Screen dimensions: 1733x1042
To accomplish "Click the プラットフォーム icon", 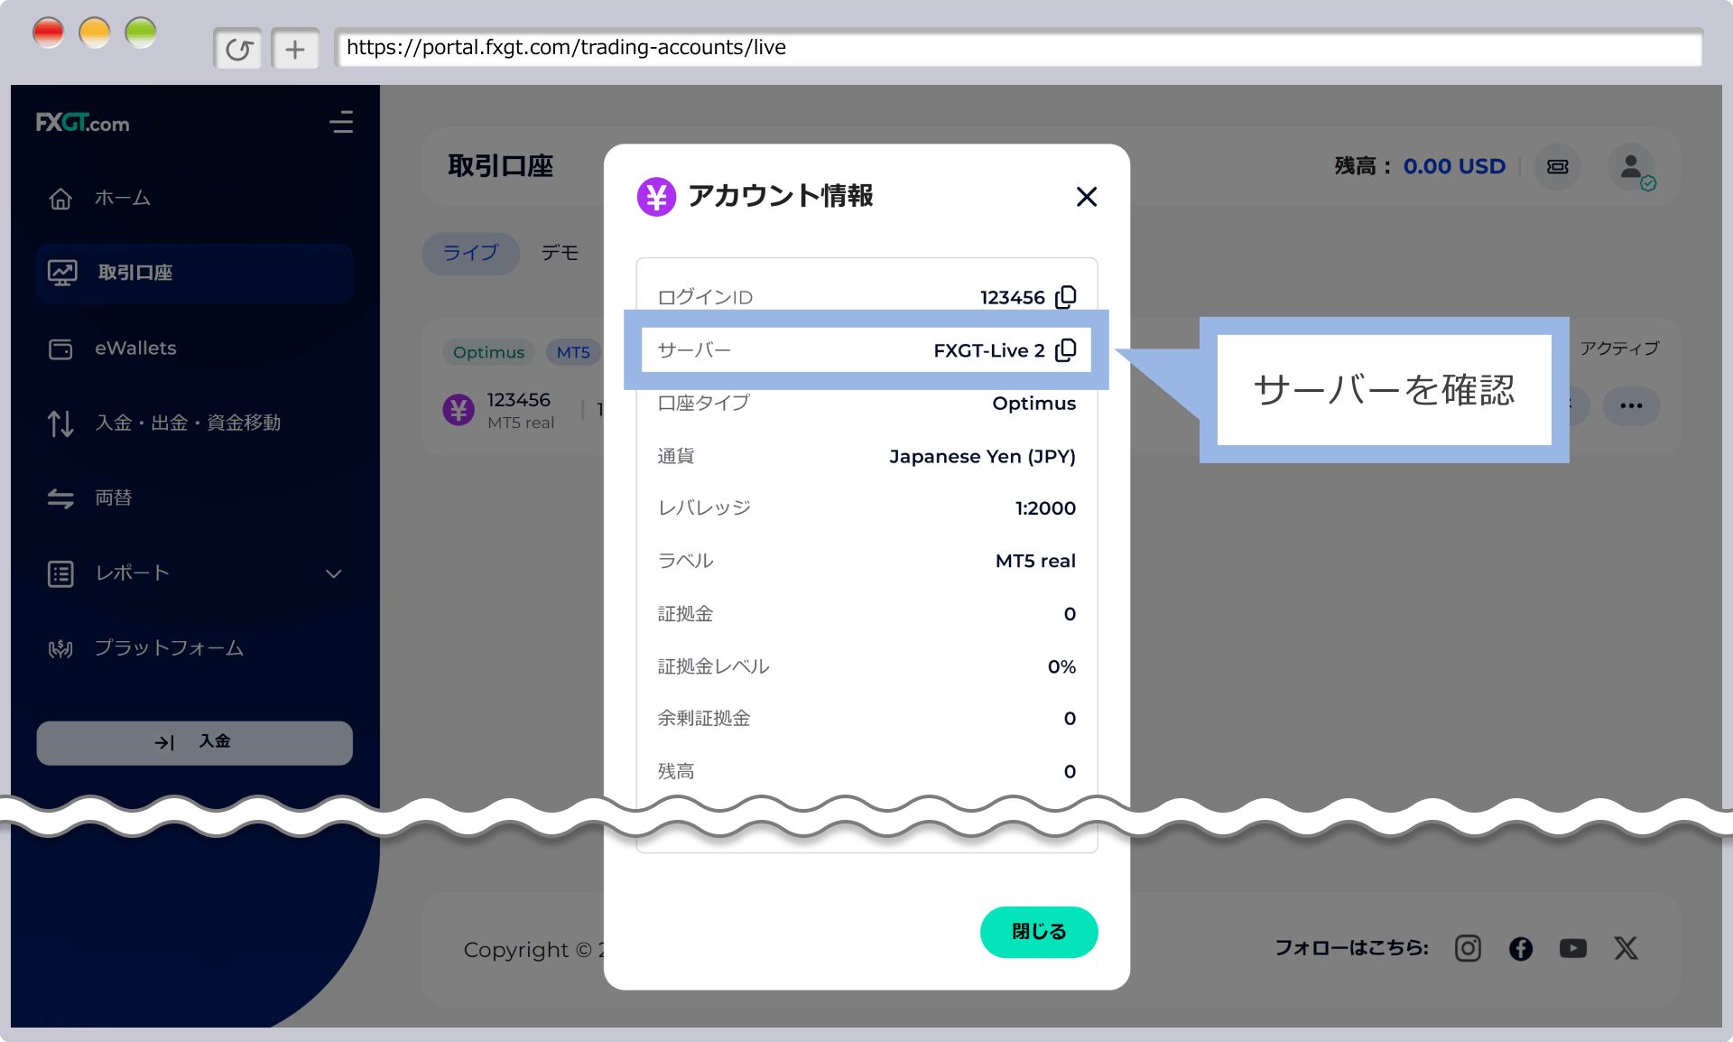I will coord(60,648).
